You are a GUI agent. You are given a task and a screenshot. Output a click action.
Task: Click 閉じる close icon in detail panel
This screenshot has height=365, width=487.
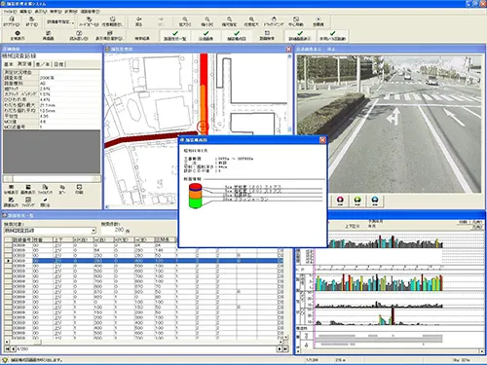tap(45, 202)
